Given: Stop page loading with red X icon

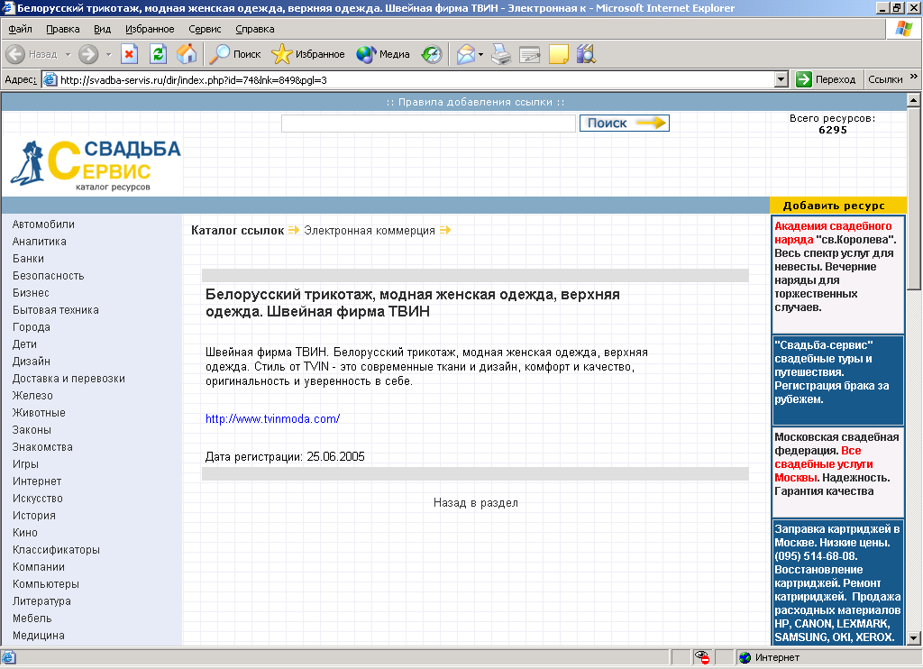Looking at the screenshot, I should (x=129, y=54).
